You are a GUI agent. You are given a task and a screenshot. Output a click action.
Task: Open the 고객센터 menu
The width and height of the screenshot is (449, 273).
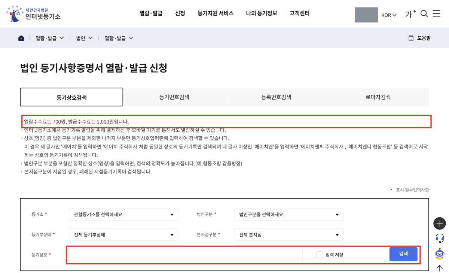[x=299, y=13]
